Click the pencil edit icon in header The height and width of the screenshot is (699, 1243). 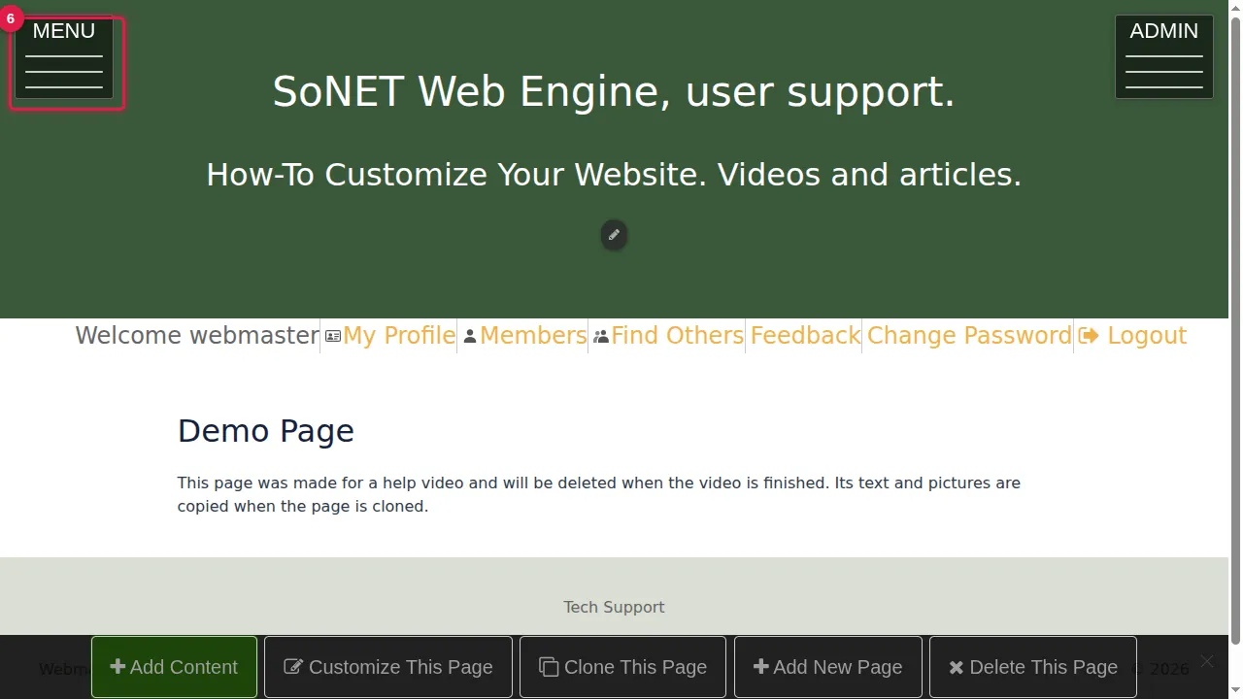614,235
